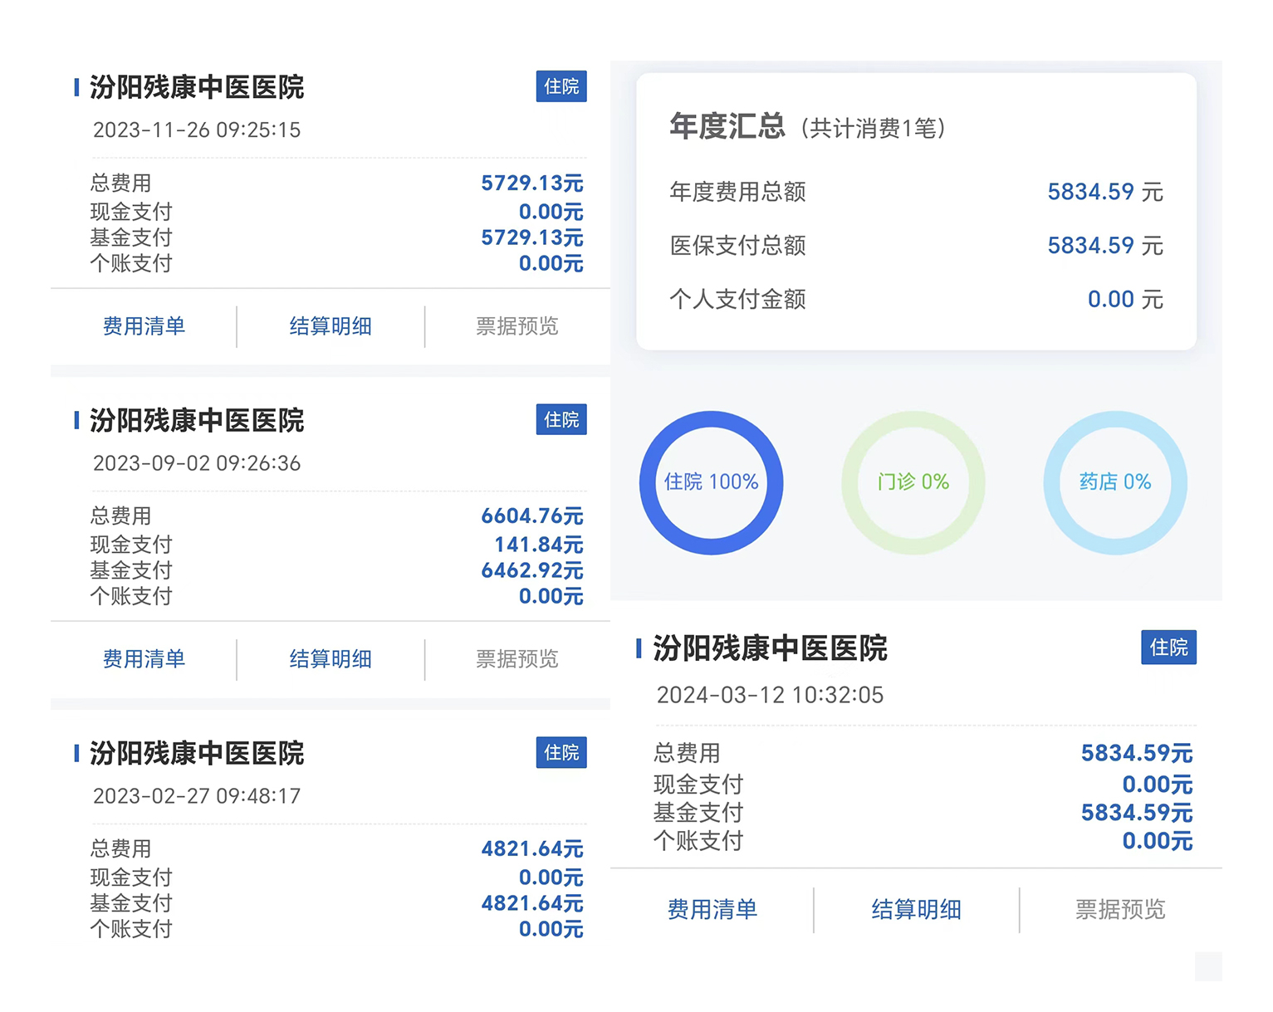1273x1012 pixels.
Task: Click the 6604.76元 total fee amount
Action: tap(531, 516)
